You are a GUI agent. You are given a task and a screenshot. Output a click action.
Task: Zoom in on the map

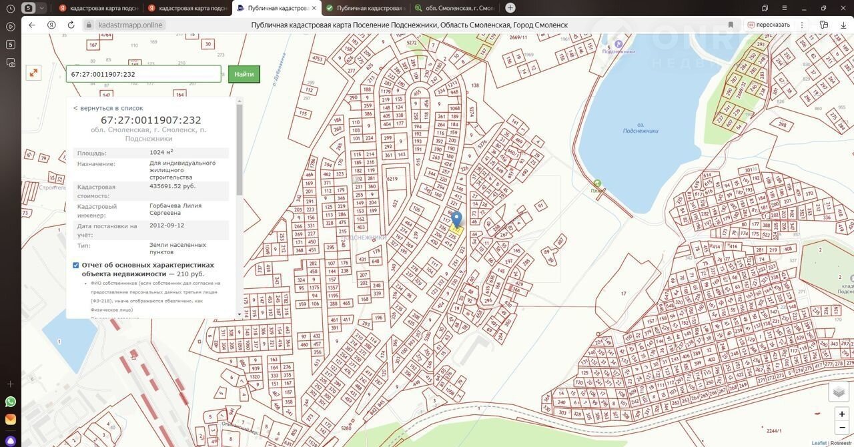coord(842,414)
